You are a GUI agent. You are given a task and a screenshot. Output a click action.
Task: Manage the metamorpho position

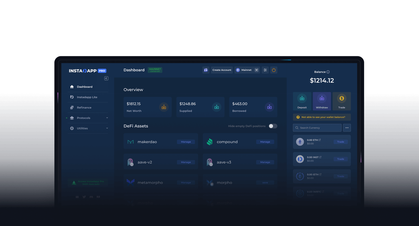point(186,183)
